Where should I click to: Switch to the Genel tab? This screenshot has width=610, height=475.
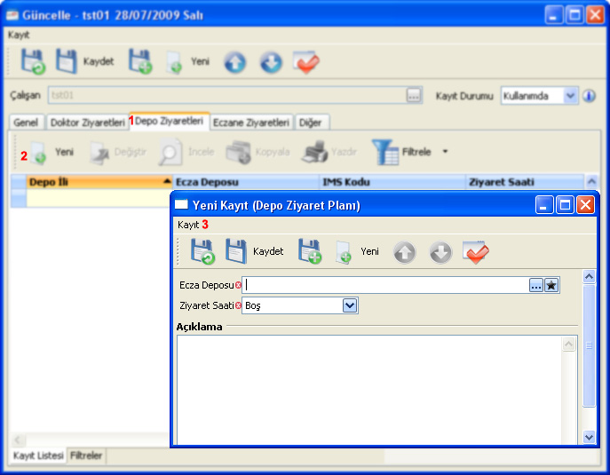26,123
